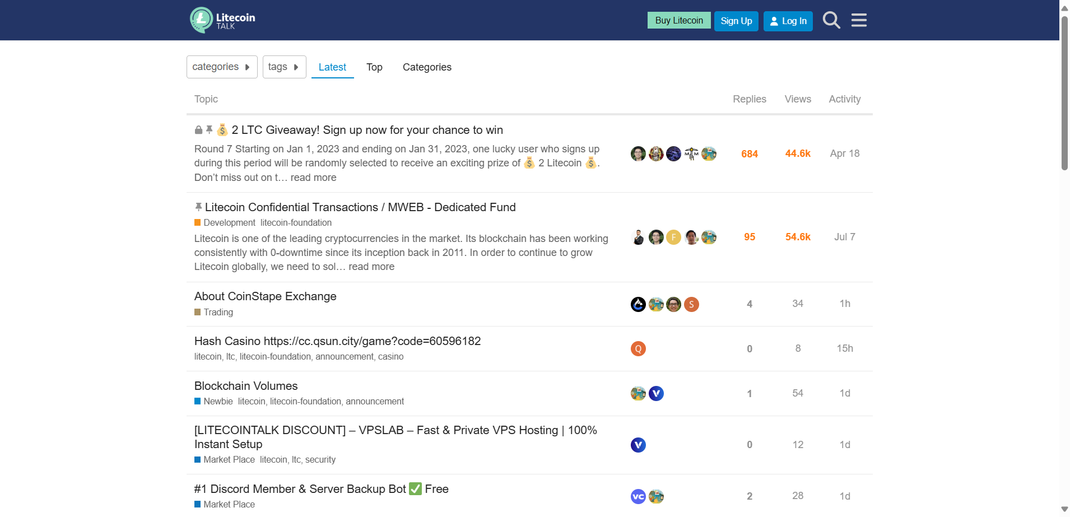Viewport: 1070px width, 517px height.
Task: Expand the tags dropdown
Action: [284, 67]
